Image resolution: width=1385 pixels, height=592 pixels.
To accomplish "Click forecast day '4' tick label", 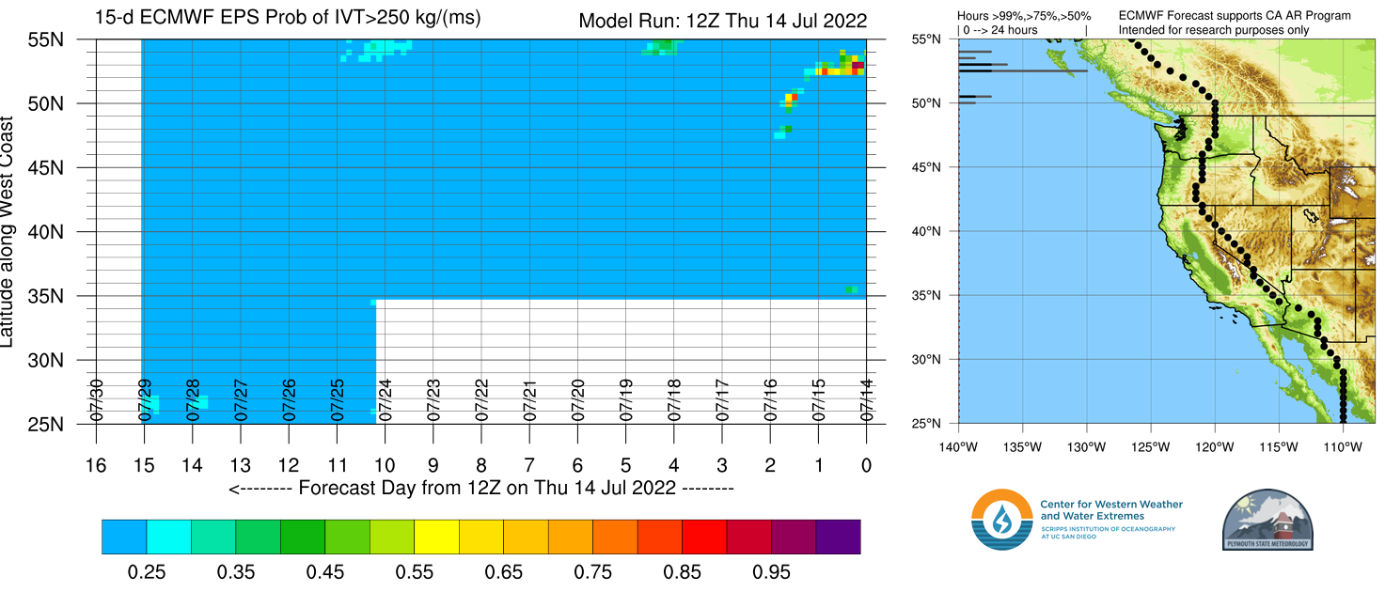I will (x=673, y=464).
